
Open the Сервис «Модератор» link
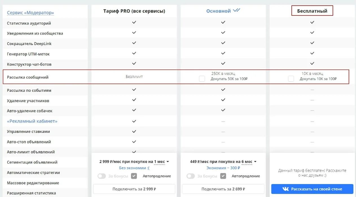[x=30, y=13]
